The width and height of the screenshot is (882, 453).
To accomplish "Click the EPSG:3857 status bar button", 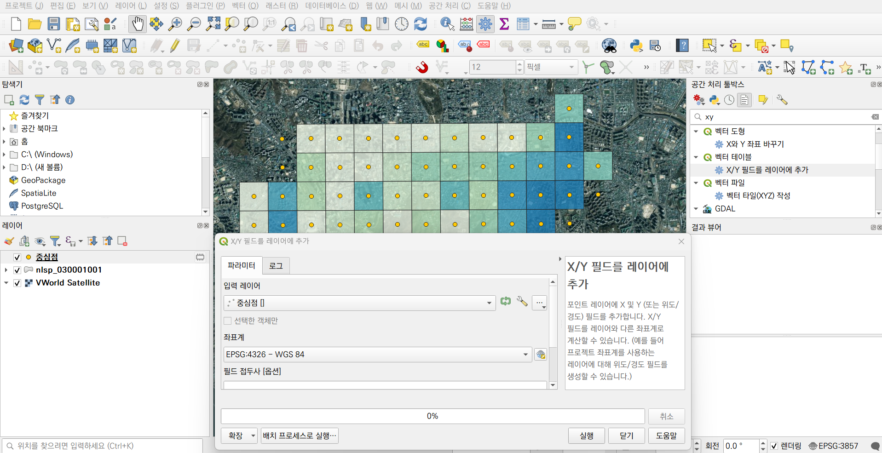I will (x=834, y=446).
